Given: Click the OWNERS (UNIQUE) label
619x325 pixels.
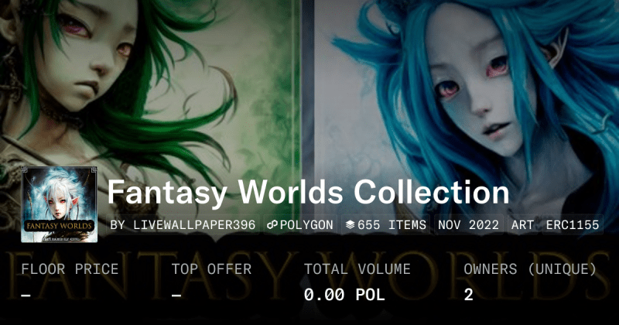Looking at the screenshot, I should (530, 269).
